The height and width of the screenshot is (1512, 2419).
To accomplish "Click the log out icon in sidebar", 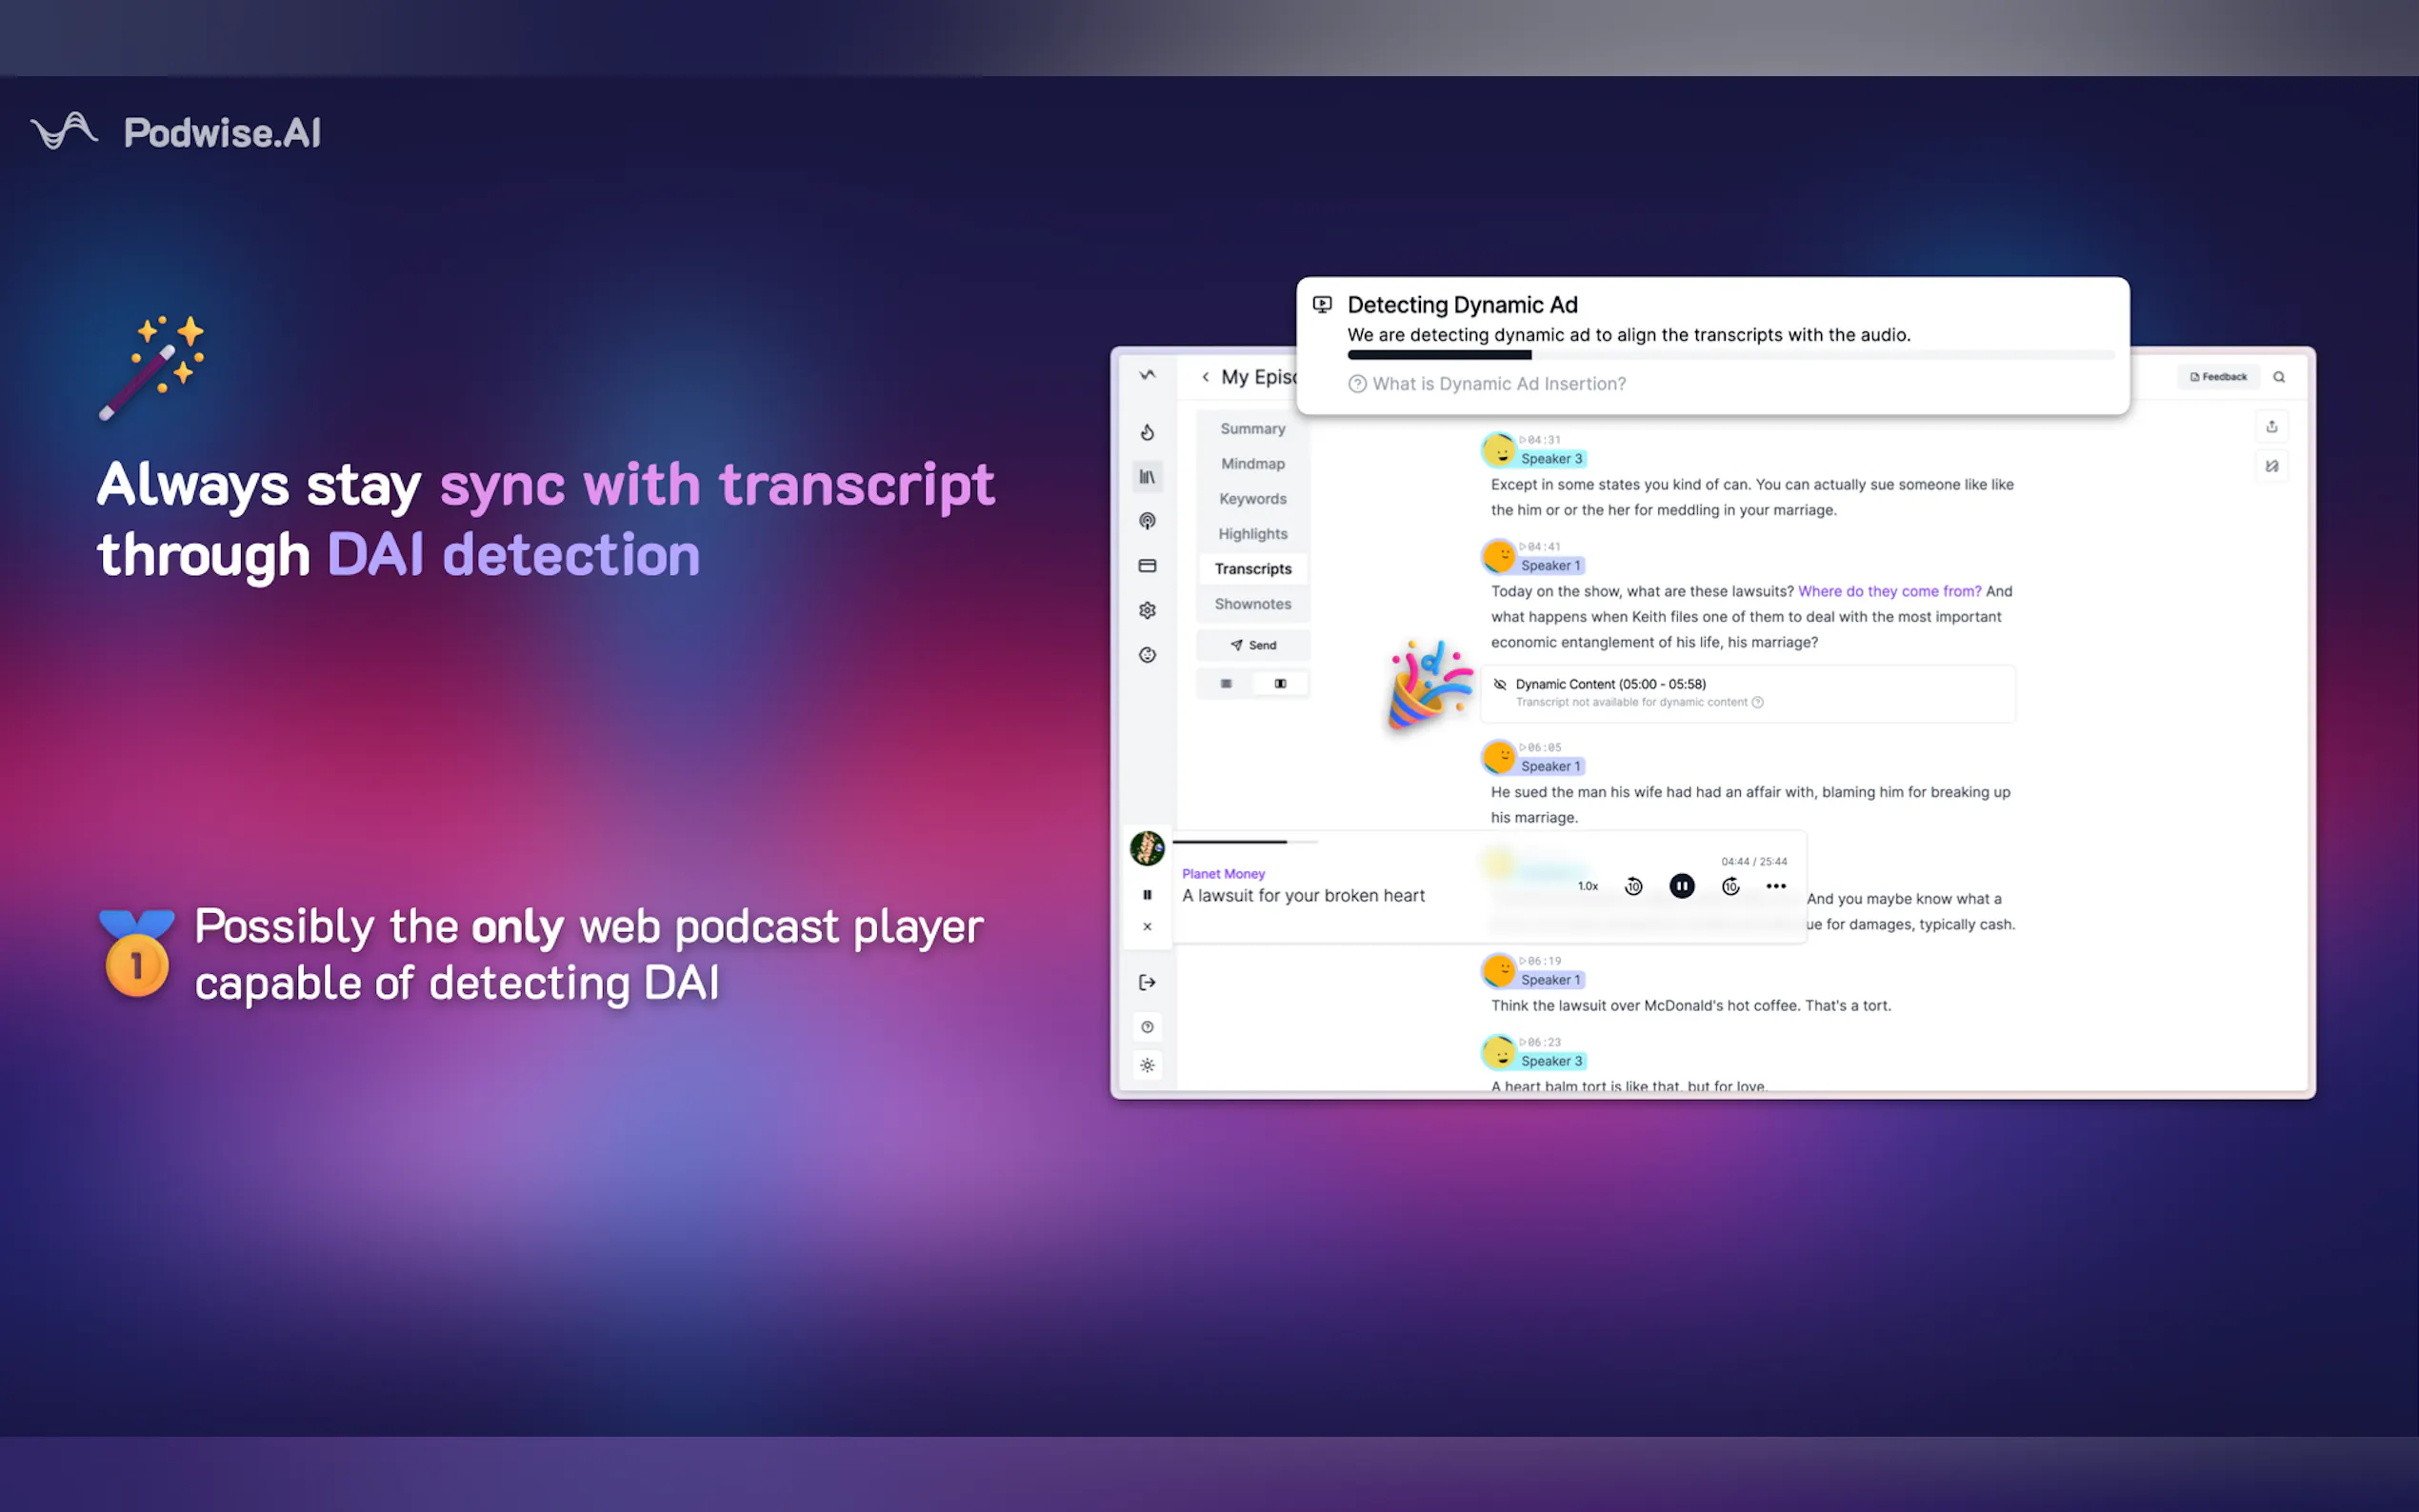I will tap(1147, 982).
